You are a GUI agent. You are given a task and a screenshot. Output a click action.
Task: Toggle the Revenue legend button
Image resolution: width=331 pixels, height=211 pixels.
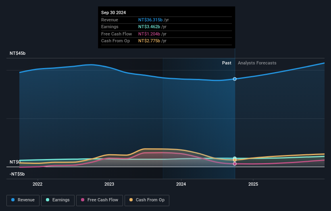(23, 200)
